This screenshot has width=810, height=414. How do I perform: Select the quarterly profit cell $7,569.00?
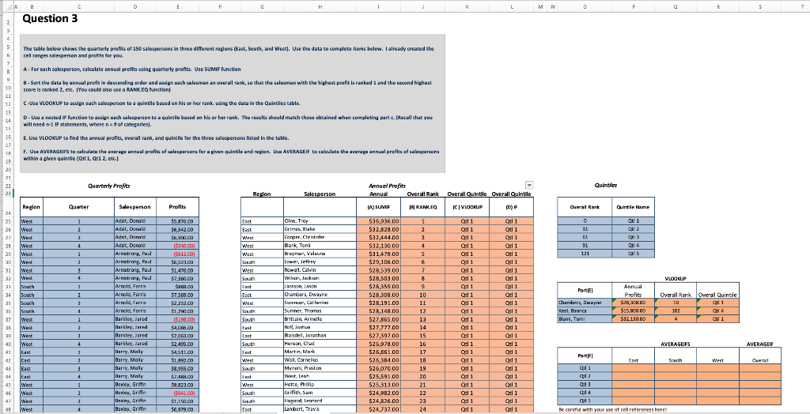coord(178,295)
